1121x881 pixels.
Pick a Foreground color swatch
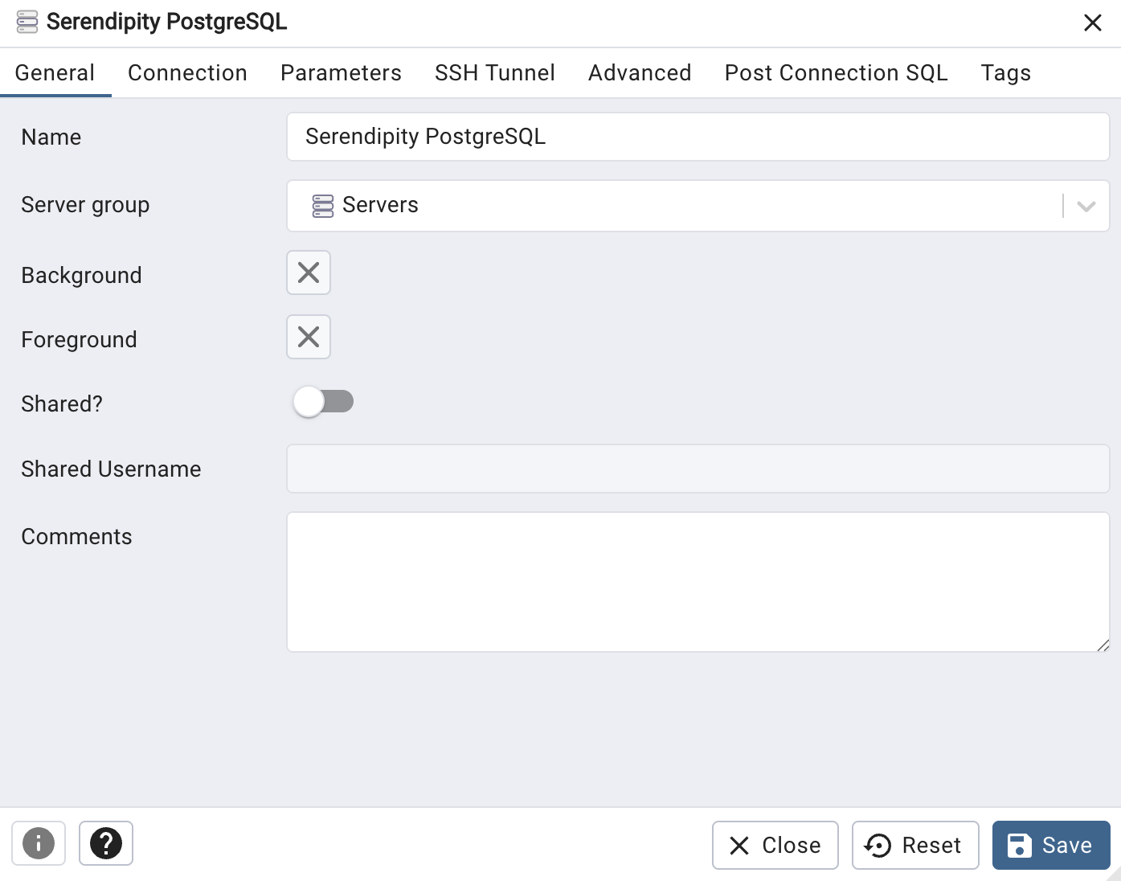309,337
